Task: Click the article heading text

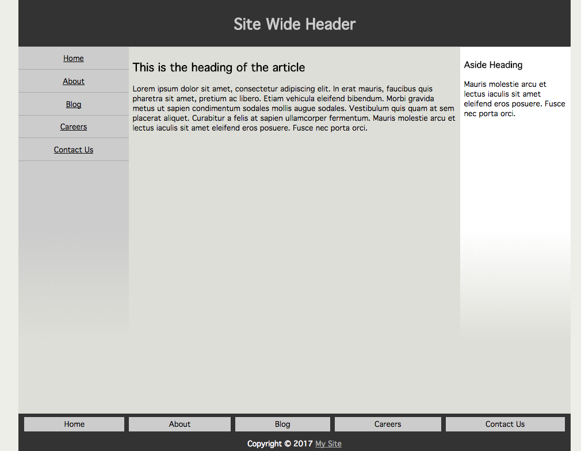Action: click(x=219, y=67)
